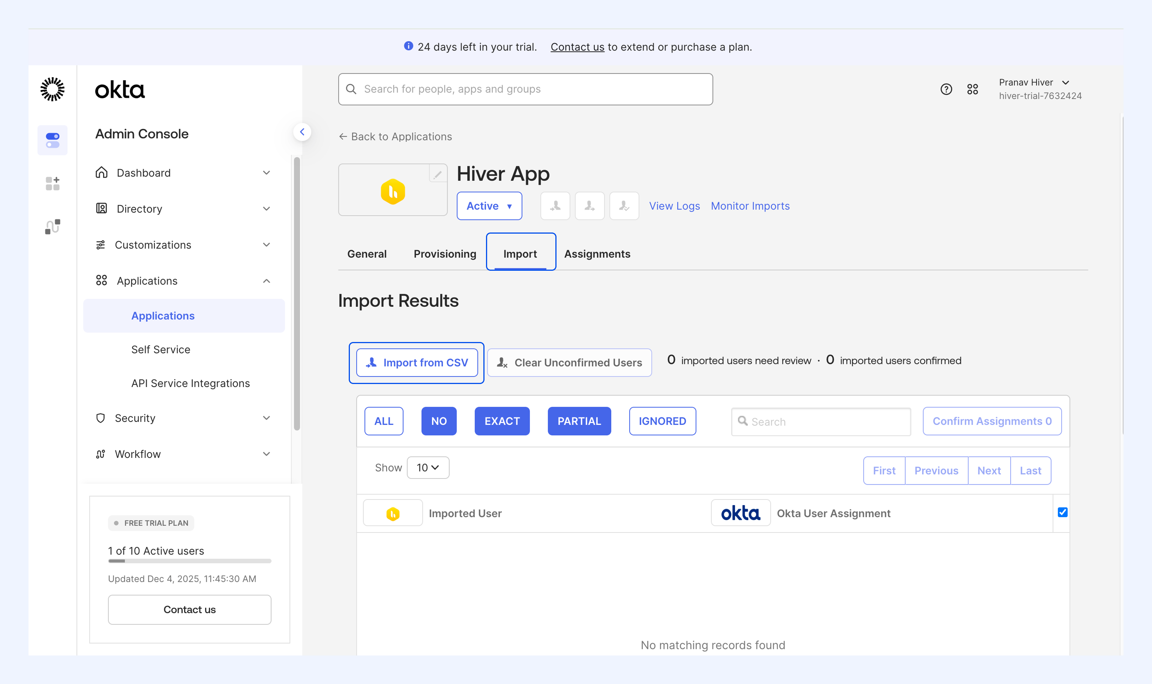Screen dimensions: 1152x684
Task: Click the Hiver icon in Imported User column
Action: 393,513
